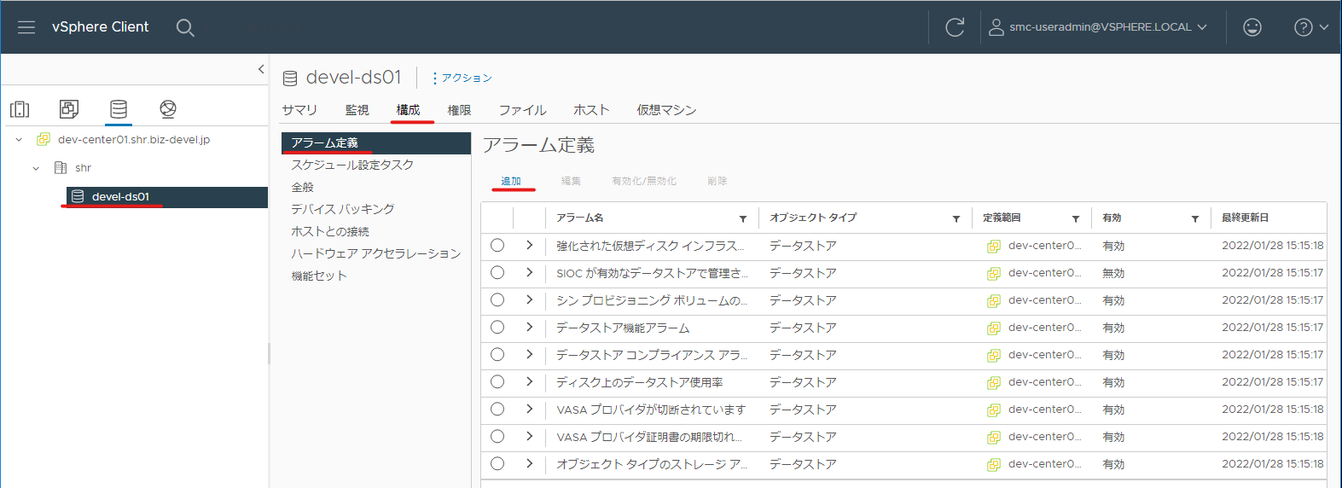Select radio for データストア コンプライアンス alarm

[497, 355]
